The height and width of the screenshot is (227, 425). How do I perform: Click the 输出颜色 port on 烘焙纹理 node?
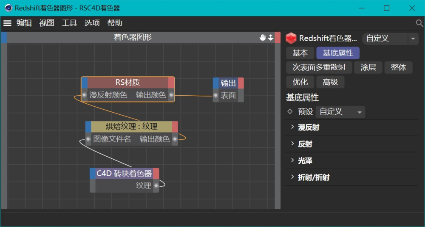(175, 139)
